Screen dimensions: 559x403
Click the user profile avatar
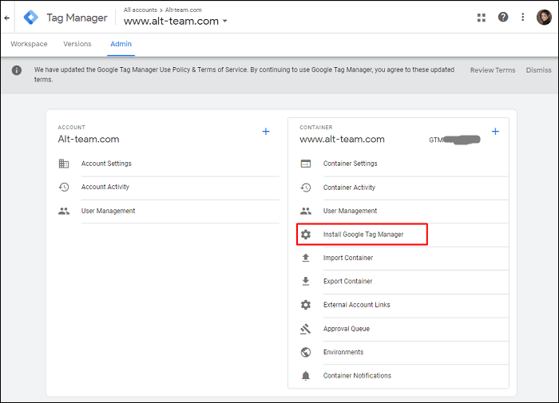point(544,17)
